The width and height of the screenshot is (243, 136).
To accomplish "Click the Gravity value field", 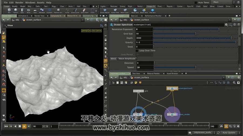I will (144, 42).
